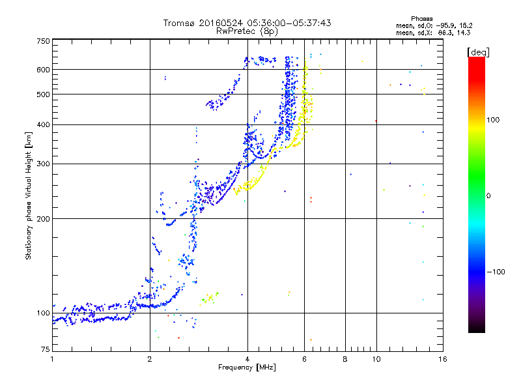Click the green-yellow point cluster below 3.5 MHz
The image size is (521, 391).
click(x=209, y=298)
